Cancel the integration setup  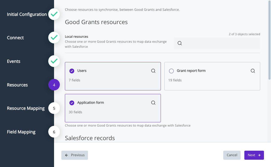232,155
